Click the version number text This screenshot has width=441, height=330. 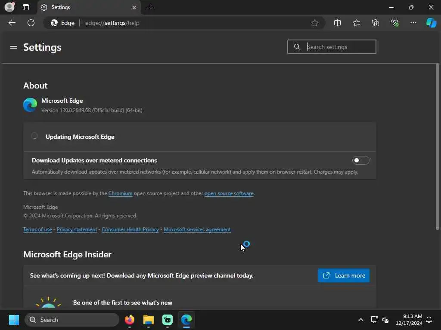[92, 110]
